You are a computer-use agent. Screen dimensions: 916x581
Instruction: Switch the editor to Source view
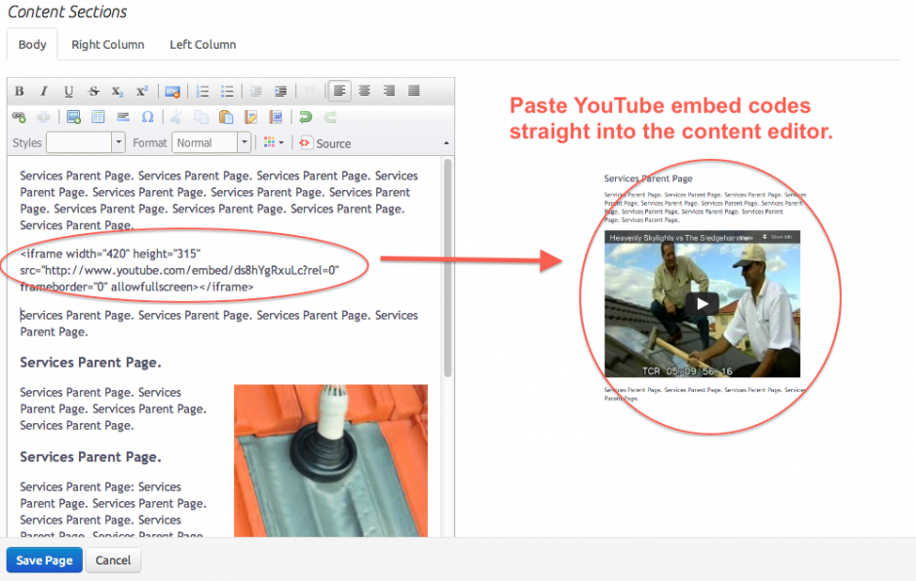325,143
